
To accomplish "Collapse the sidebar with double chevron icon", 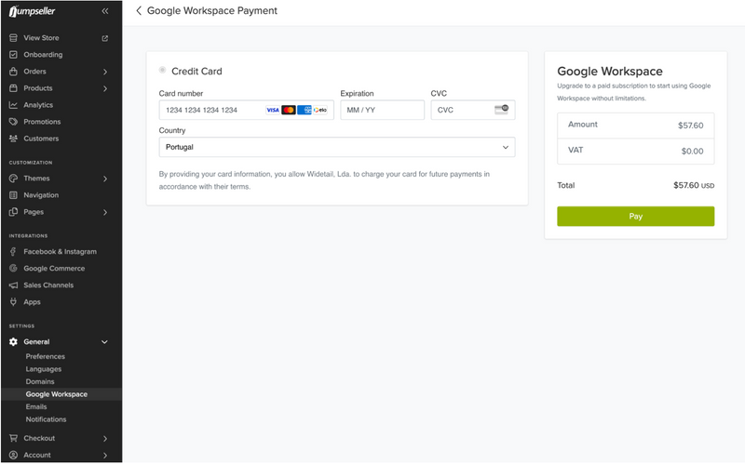I will (104, 11).
